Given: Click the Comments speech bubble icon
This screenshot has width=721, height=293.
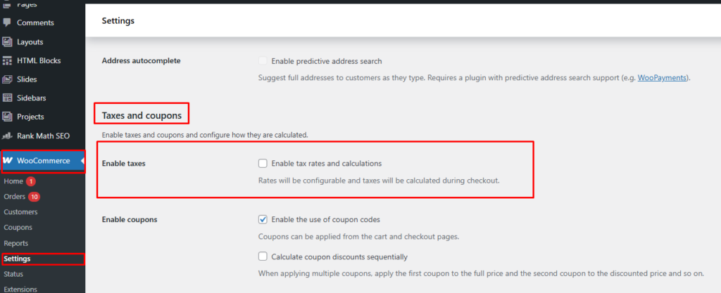Looking at the screenshot, I should coord(8,22).
